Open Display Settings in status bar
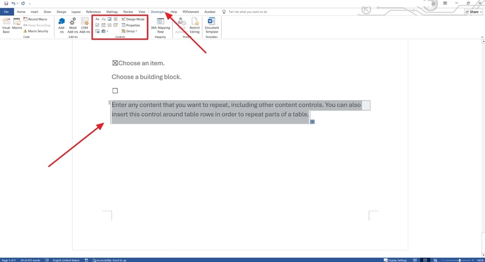This screenshot has width=485, height=262. [395, 260]
